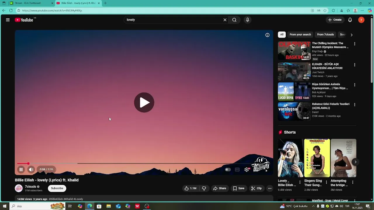This screenshot has height=210, width=374.
Task: Clear the search box with the X
Action: (x=225, y=20)
